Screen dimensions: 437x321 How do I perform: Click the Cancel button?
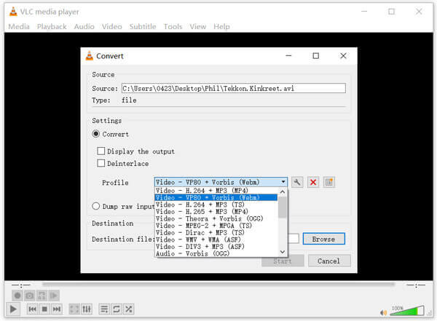[329, 261]
